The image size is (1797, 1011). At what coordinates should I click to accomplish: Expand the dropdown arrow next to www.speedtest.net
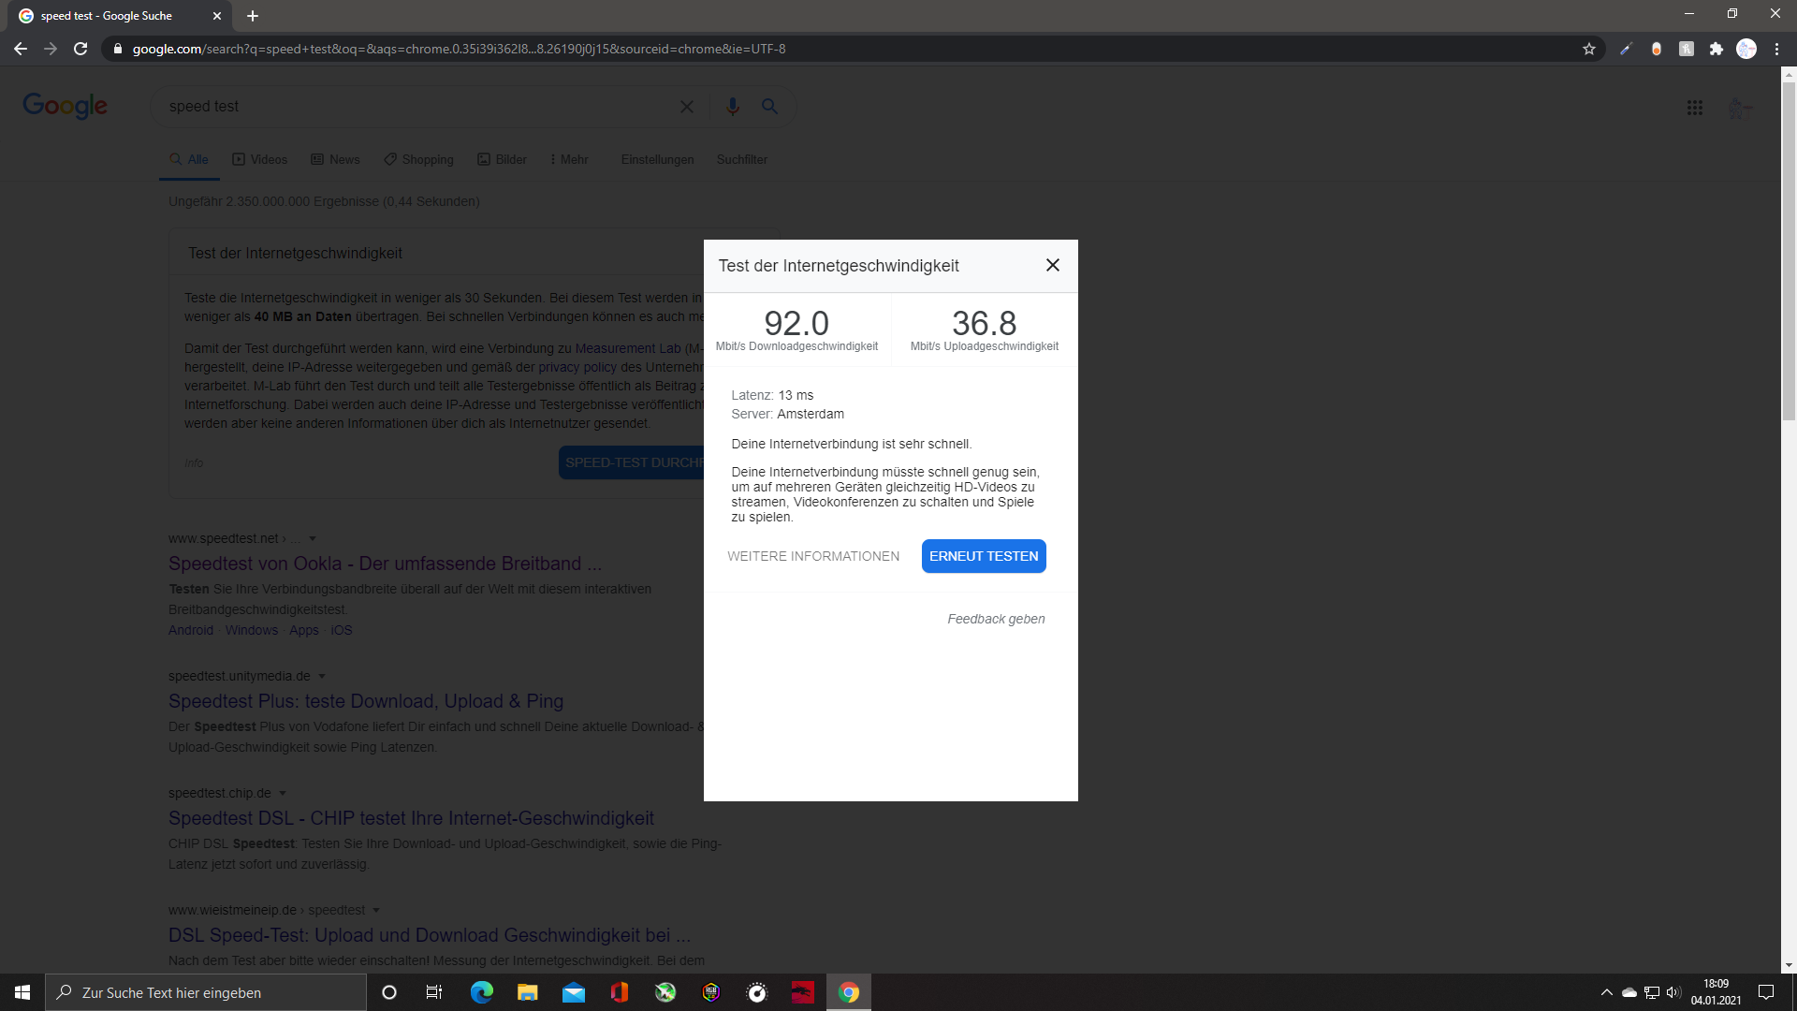coord(312,538)
